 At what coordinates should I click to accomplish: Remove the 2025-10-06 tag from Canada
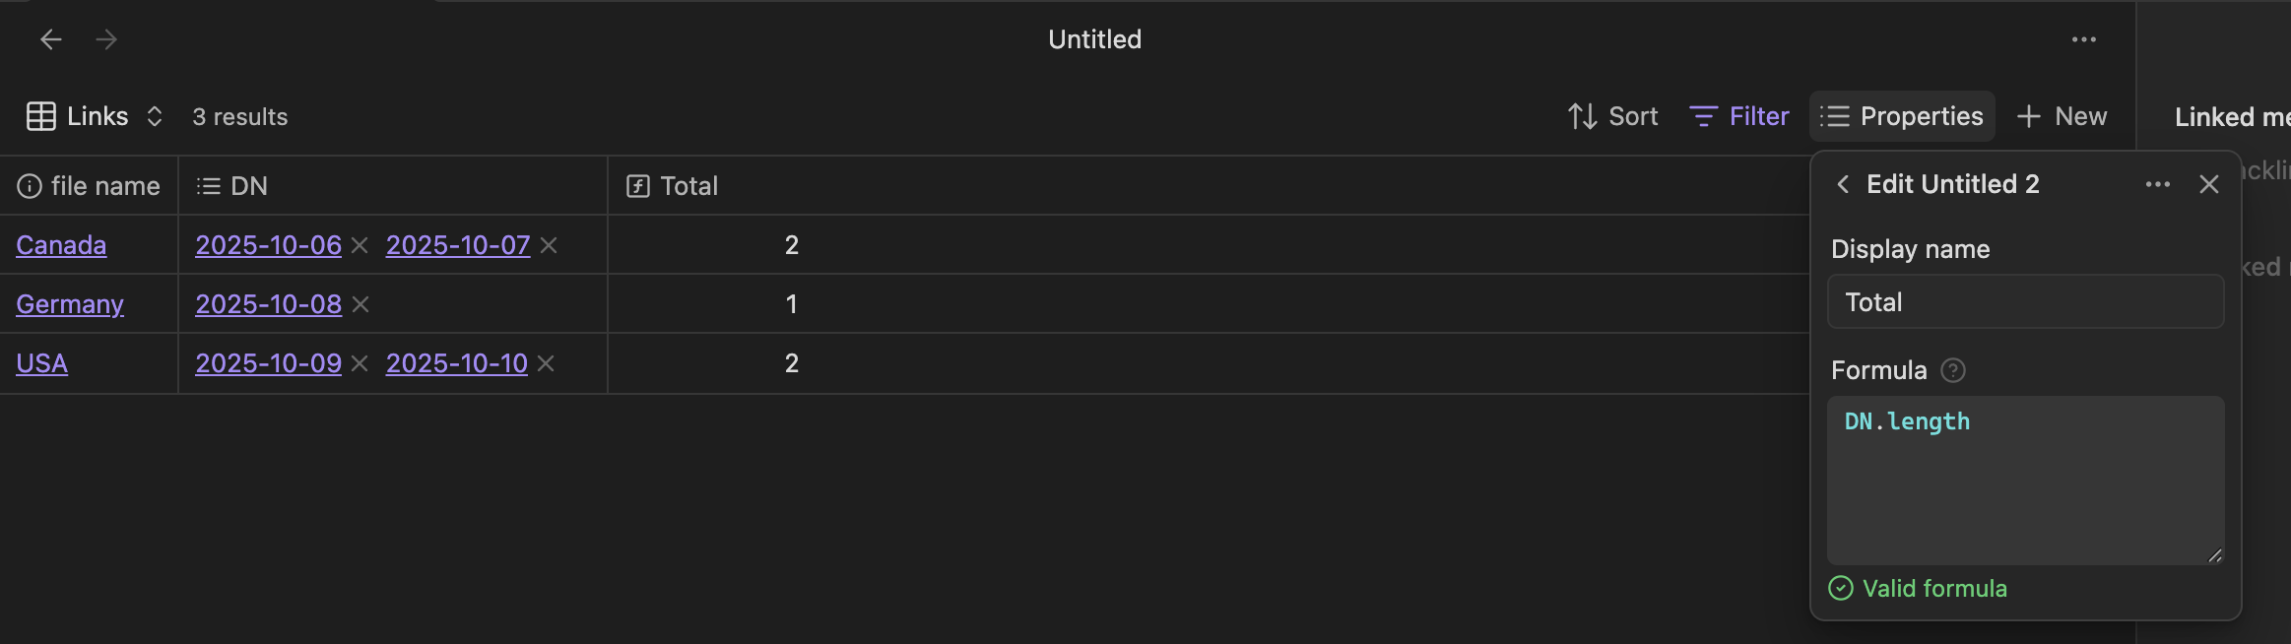coord(360,246)
